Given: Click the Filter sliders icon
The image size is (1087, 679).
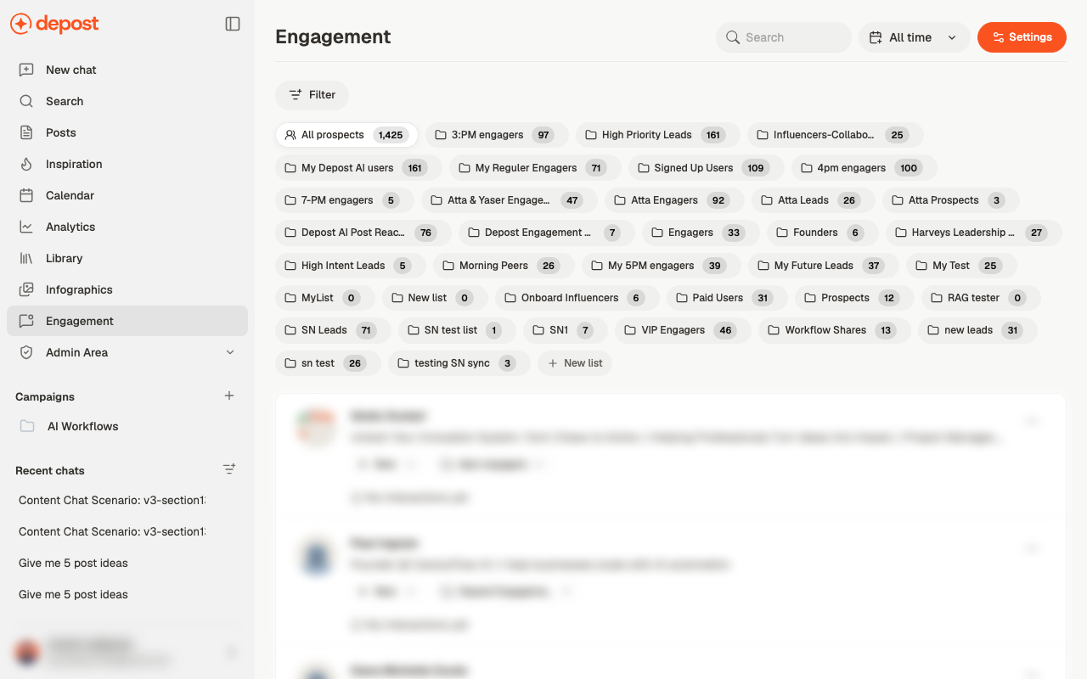Looking at the screenshot, I should 296,95.
